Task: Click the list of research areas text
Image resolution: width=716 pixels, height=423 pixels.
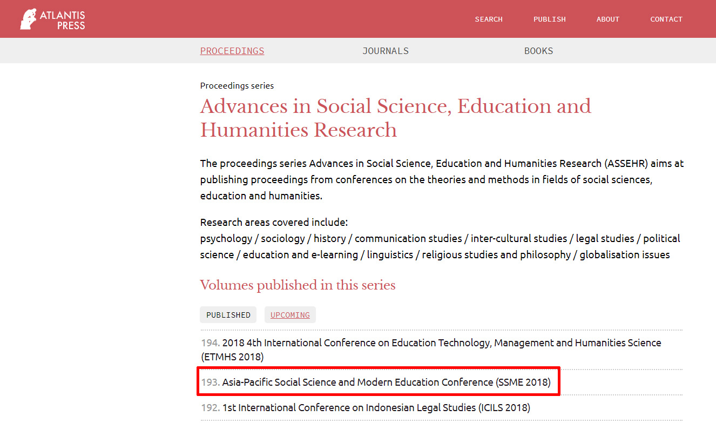Action: (x=440, y=246)
